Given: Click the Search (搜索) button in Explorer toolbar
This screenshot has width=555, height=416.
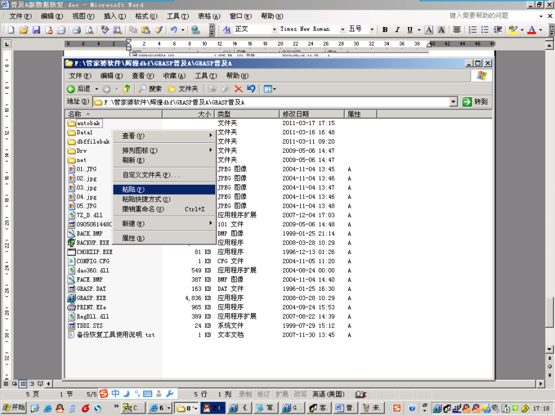Looking at the screenshot, I should click(x=150, y=89).
